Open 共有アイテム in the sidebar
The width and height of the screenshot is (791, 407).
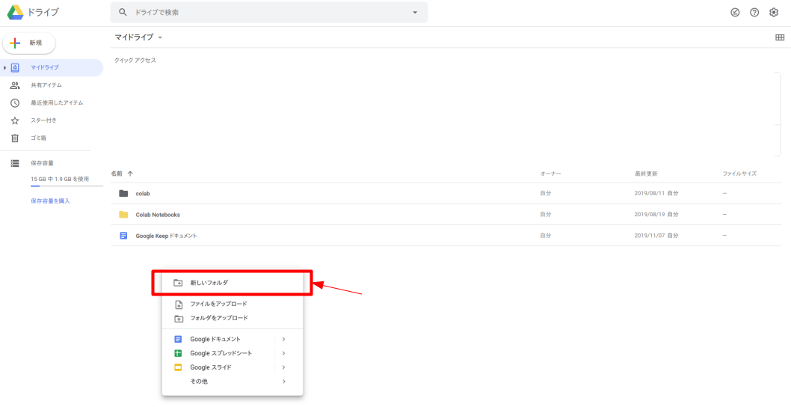[x=46, y=85]
